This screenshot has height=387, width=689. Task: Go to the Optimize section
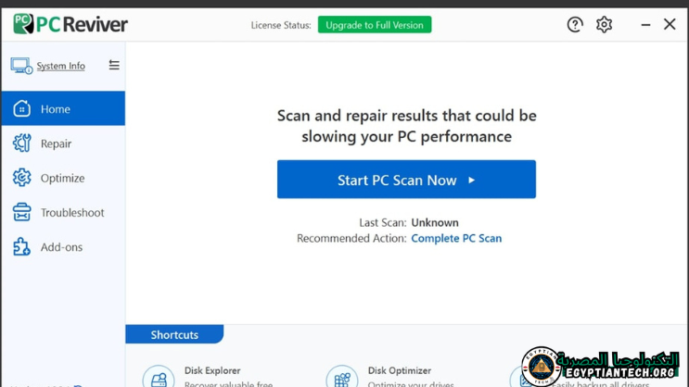63,178
